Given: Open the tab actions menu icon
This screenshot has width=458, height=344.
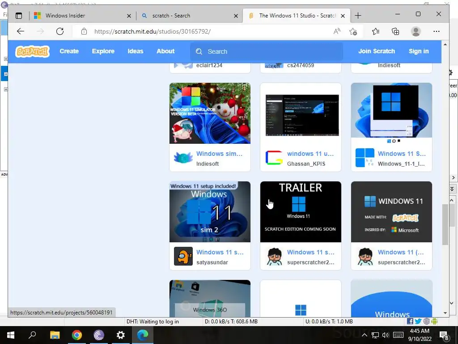Looking at the screenshot, I should point(19,16).
